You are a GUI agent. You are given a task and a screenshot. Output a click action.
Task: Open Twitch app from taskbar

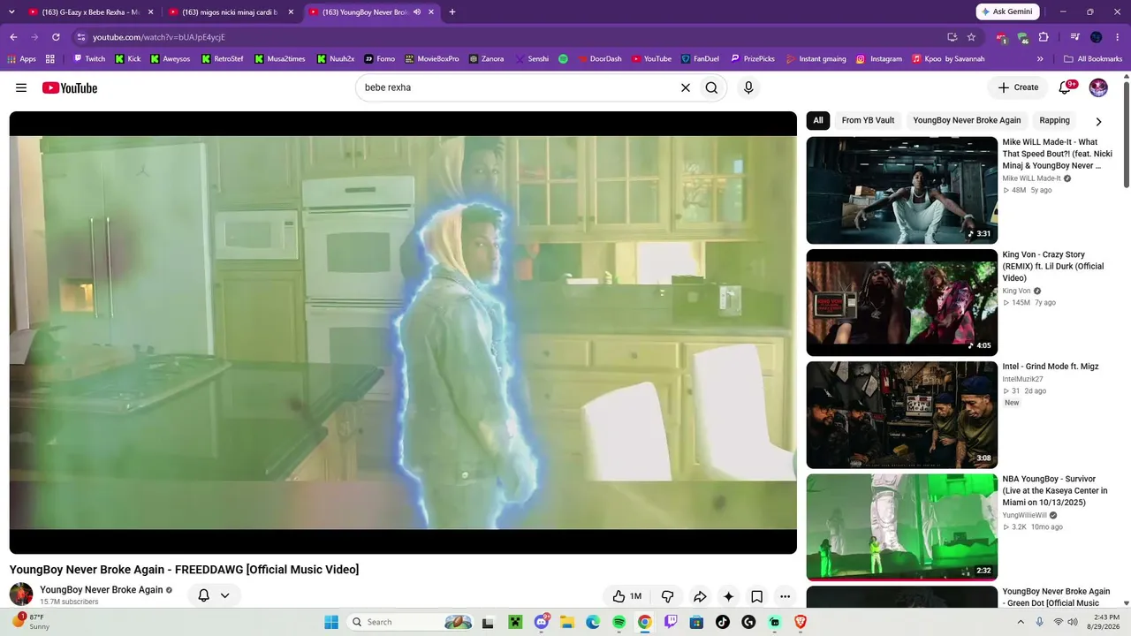point(671,622)
